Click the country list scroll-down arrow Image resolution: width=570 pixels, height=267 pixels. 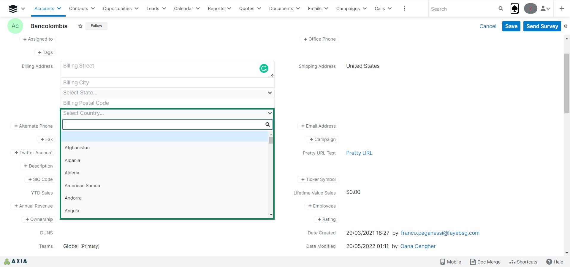click(x=271, y=215)
